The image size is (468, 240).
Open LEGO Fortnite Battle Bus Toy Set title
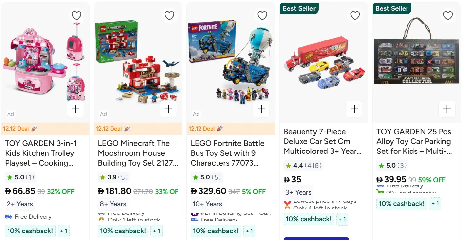tap(228, 153)
